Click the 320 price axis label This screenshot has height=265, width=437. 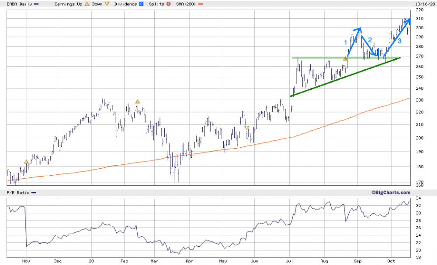[x=420, y=10]
